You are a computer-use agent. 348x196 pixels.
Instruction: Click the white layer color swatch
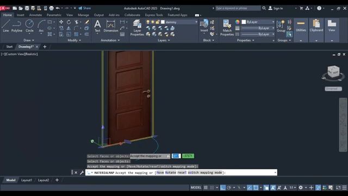click(163, 22)
